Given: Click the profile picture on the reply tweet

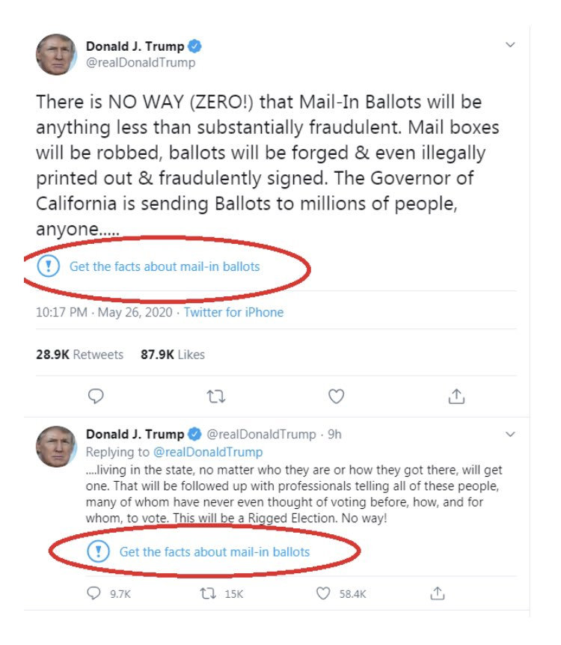Looking at the screenshot, I should (x=56, y=447).
